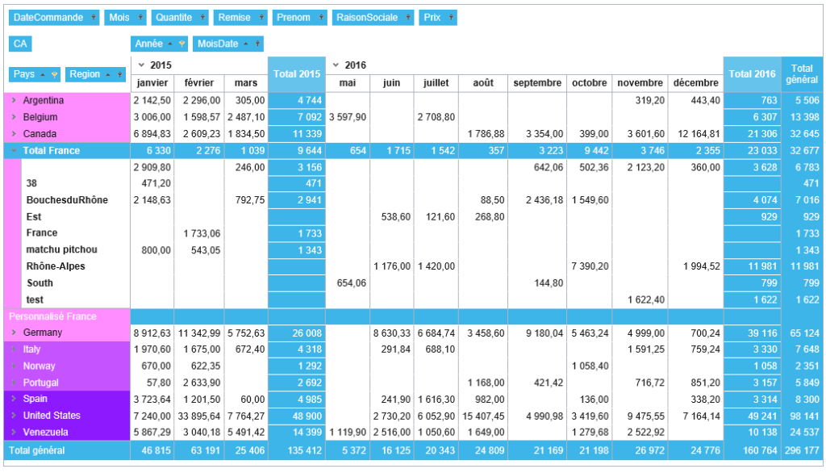
Task: Expand the Norway row
Action: pyautogui.click(x=14, y=366)
